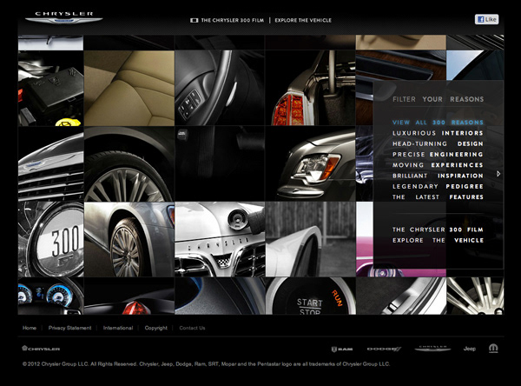Open the vintage Chrysler grille tile

pyautogui.click(x=220, y=239)
